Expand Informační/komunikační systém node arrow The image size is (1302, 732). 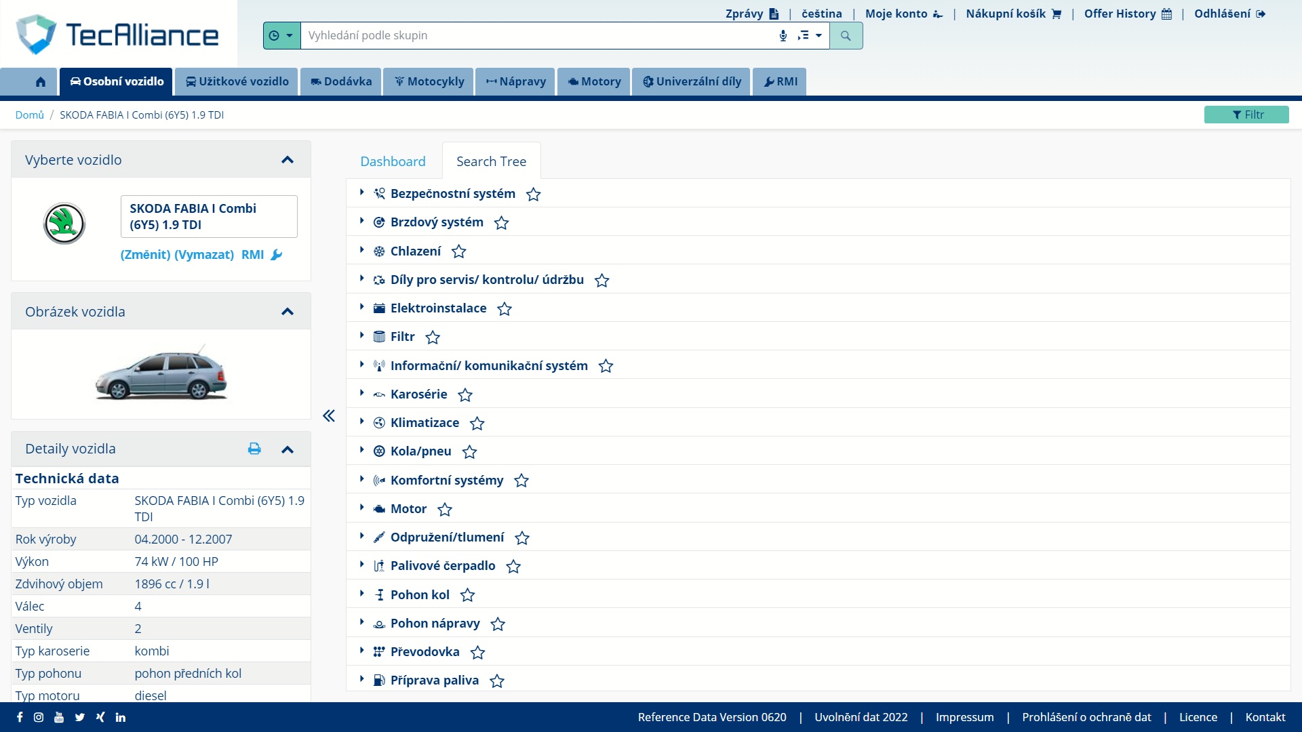pos(362,365)
